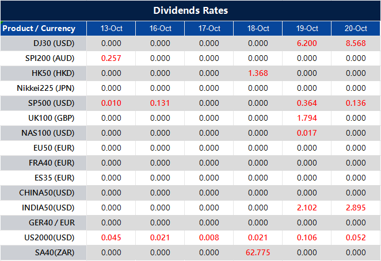
Task: Select the INDIA50 value 2.895
Action: coord(356,208)
